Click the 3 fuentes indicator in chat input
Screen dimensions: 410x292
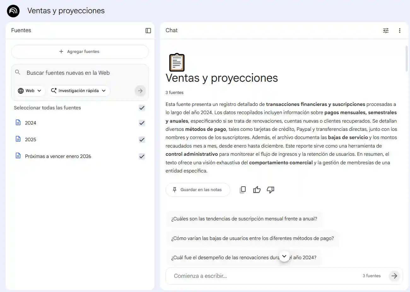(x=372, y=276)
